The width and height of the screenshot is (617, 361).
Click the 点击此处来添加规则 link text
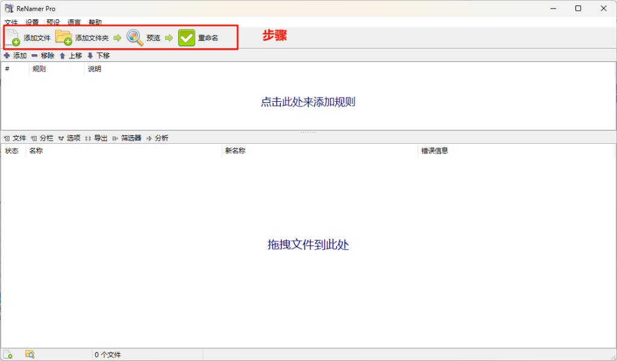[308, 102]
